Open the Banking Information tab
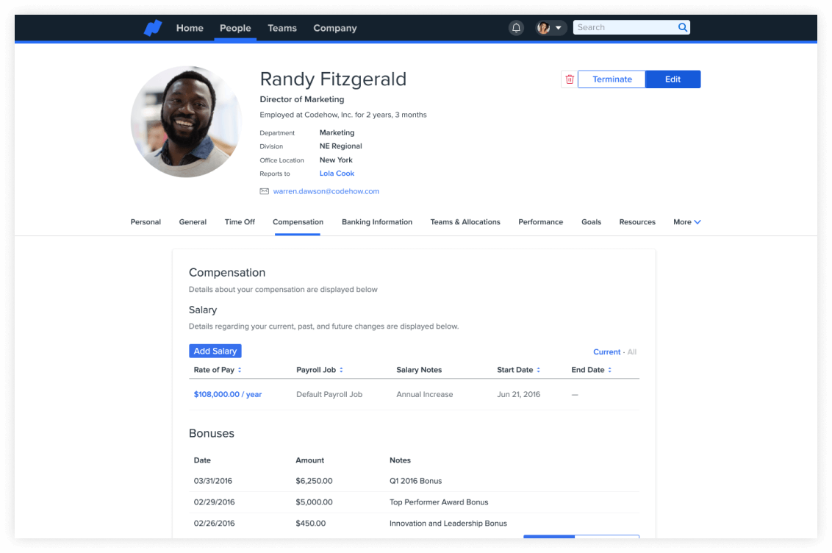The width and height of the screenshot is (832, 553). tap(376, 222)
